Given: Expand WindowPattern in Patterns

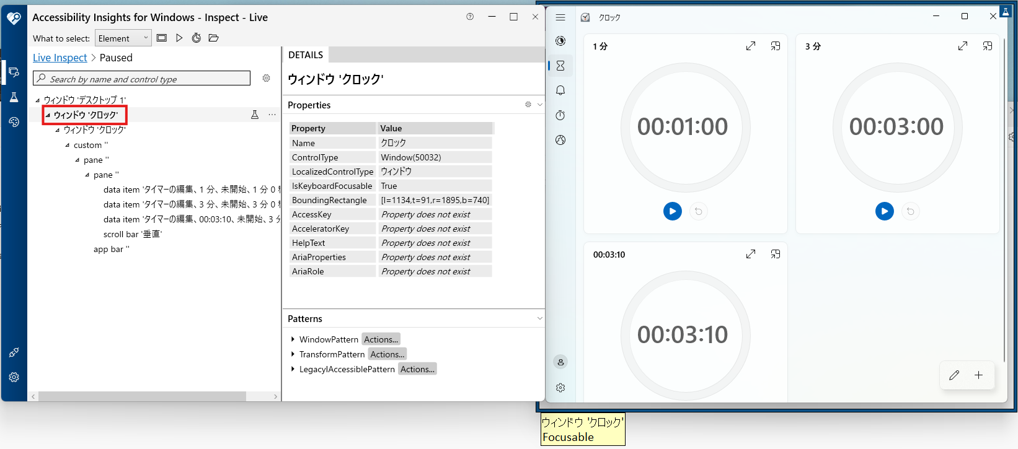Looking at the screenshot, I should point(293,339).
